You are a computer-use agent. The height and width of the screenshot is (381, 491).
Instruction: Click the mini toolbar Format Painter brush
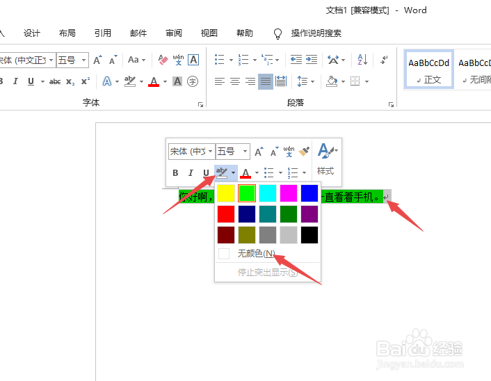coord(304,152)
